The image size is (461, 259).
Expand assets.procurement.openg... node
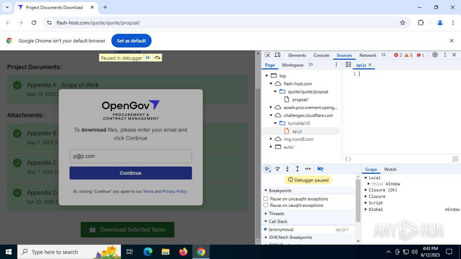coord(271,107)
